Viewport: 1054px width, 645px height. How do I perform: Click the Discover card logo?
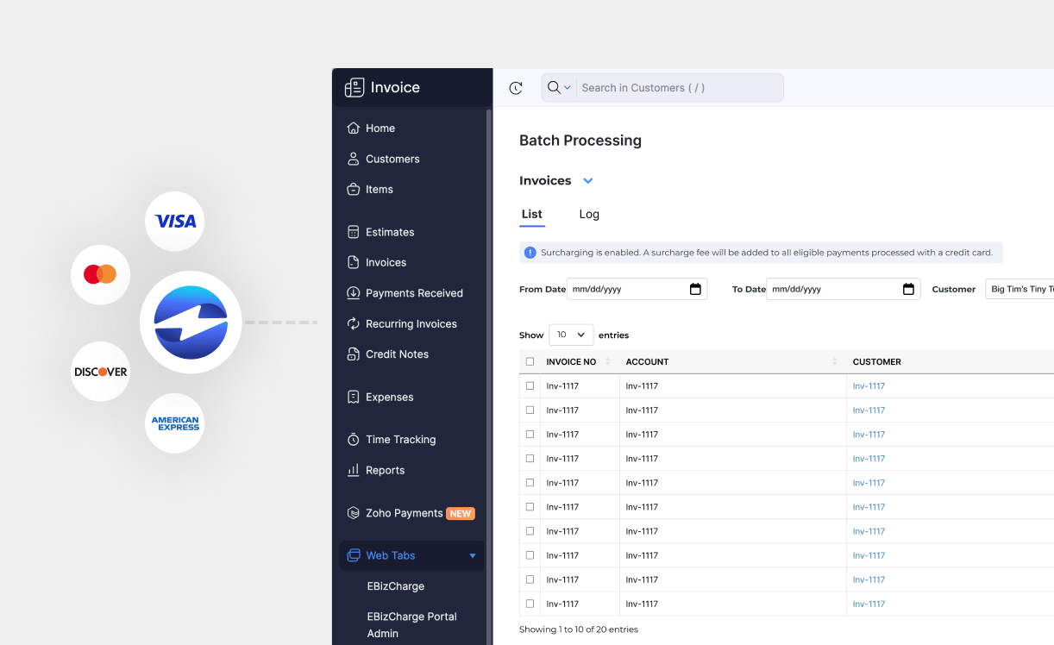click(x=100, y=372)
